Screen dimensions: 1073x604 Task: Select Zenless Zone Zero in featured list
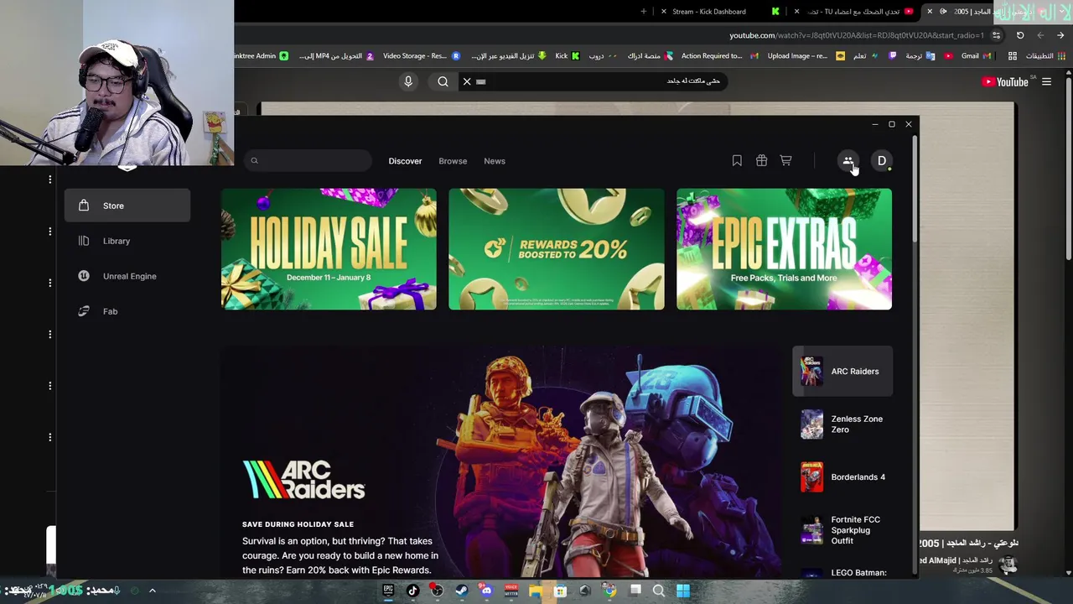pyautogui.click(x=842, y=424)
